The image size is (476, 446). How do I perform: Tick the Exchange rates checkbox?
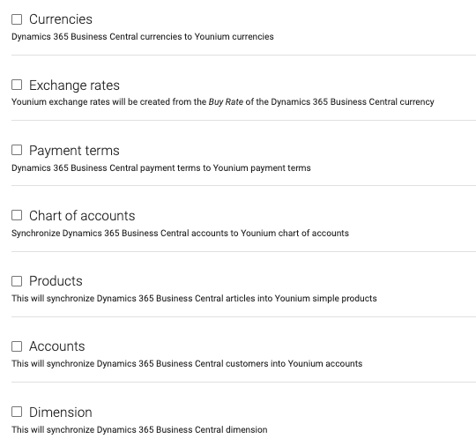coord(17,85)
